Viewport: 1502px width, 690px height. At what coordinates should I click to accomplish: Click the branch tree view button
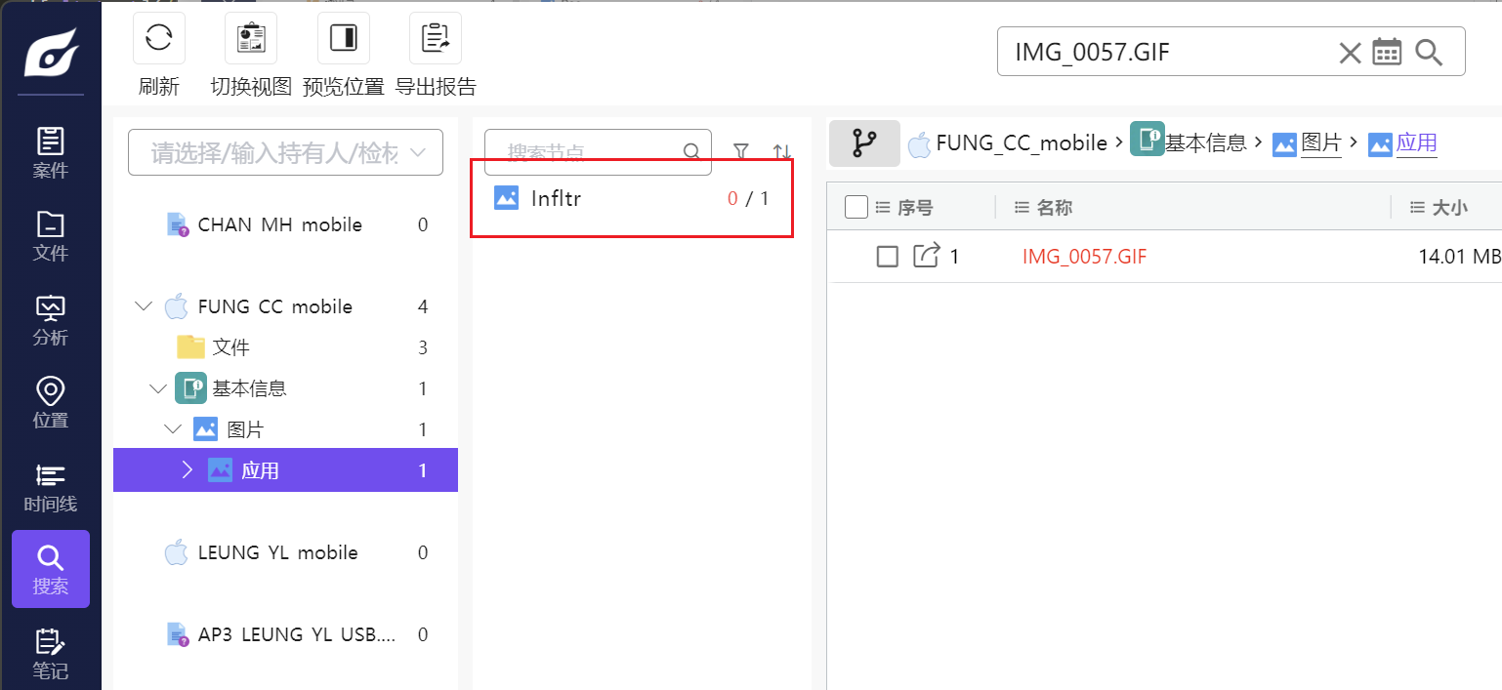coord(864,143)
